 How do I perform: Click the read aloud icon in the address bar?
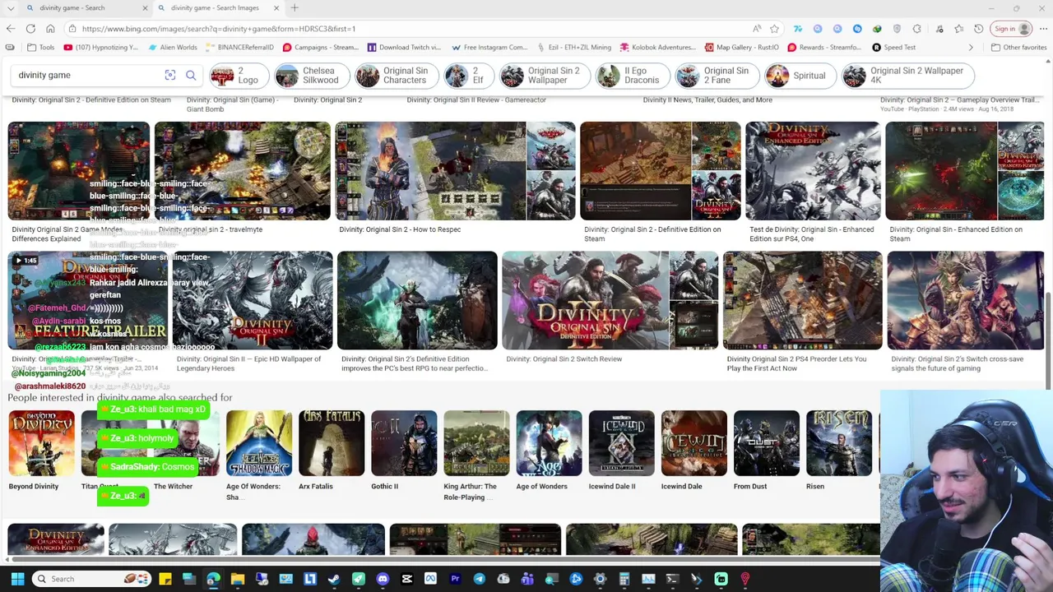point(757,29)
